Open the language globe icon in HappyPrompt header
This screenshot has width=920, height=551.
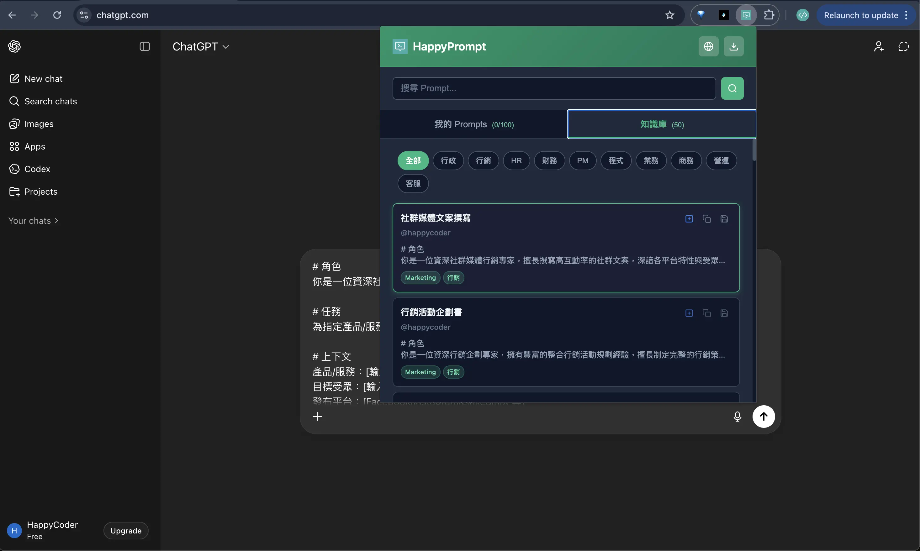708,46
